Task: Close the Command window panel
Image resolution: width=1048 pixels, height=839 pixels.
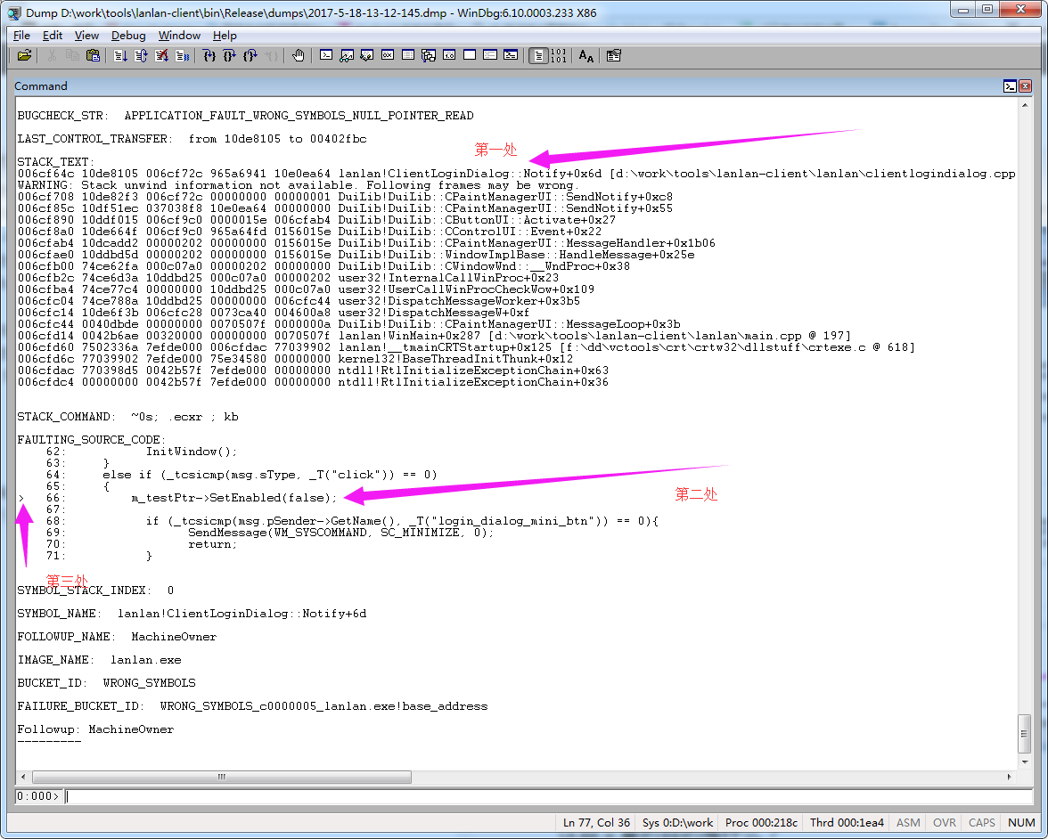Action: [x=1026, y=86]
